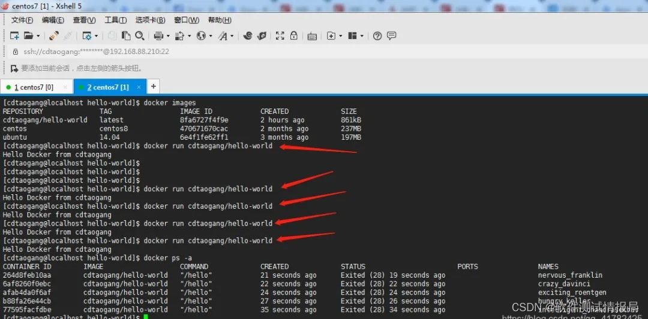Click container ID 77595facfdbe
Viewport: 648px width, 319px height.
pos(27,310)
